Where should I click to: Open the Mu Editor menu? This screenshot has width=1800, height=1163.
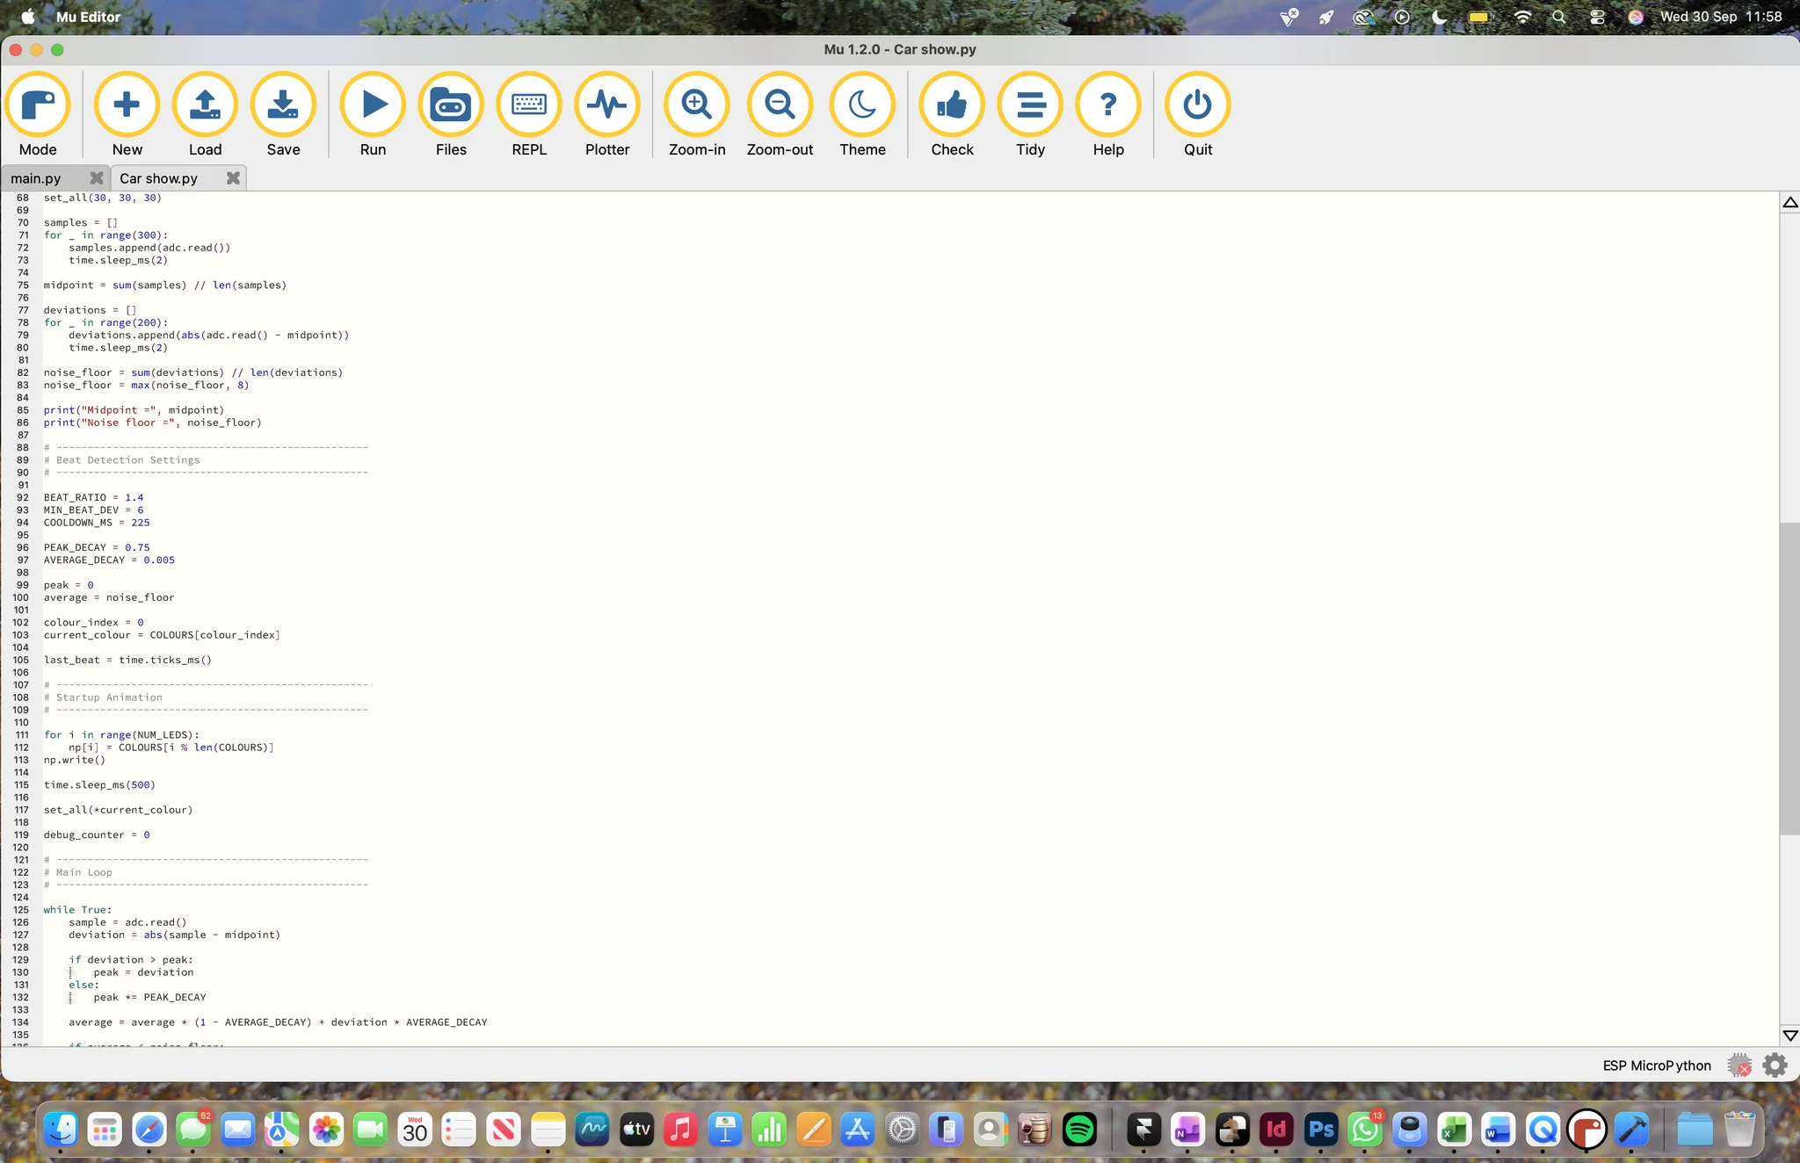(x=88, y=17)
